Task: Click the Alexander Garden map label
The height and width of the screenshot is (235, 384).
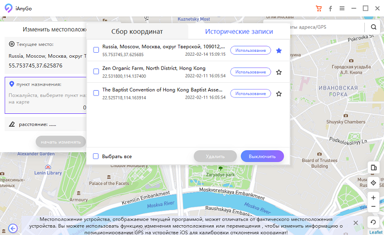Action: (36, 154)
